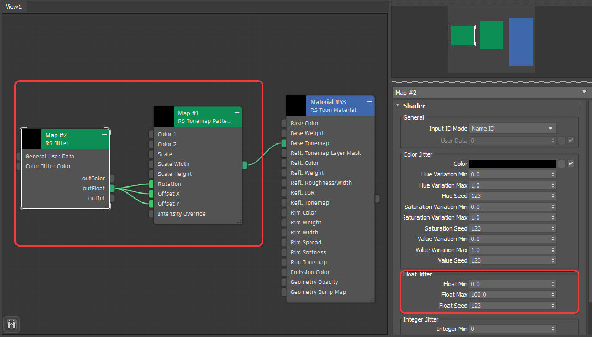Click the Emission Color input socket
This screenshot has width=592, height=337.
point(283,272)
